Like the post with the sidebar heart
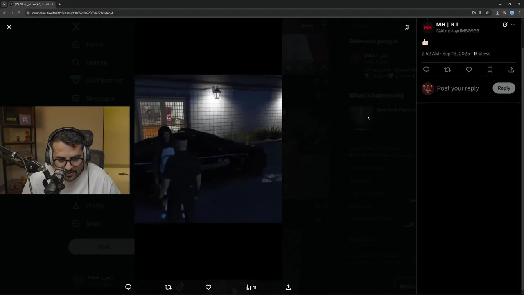 [469, 70]
